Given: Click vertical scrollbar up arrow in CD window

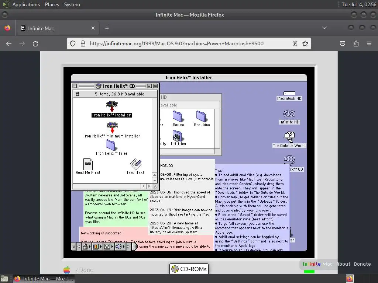Looking at the screenshot, I should tap(155, 175).
